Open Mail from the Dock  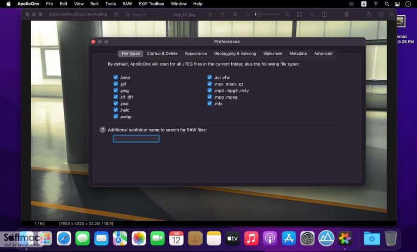point(101,238)
